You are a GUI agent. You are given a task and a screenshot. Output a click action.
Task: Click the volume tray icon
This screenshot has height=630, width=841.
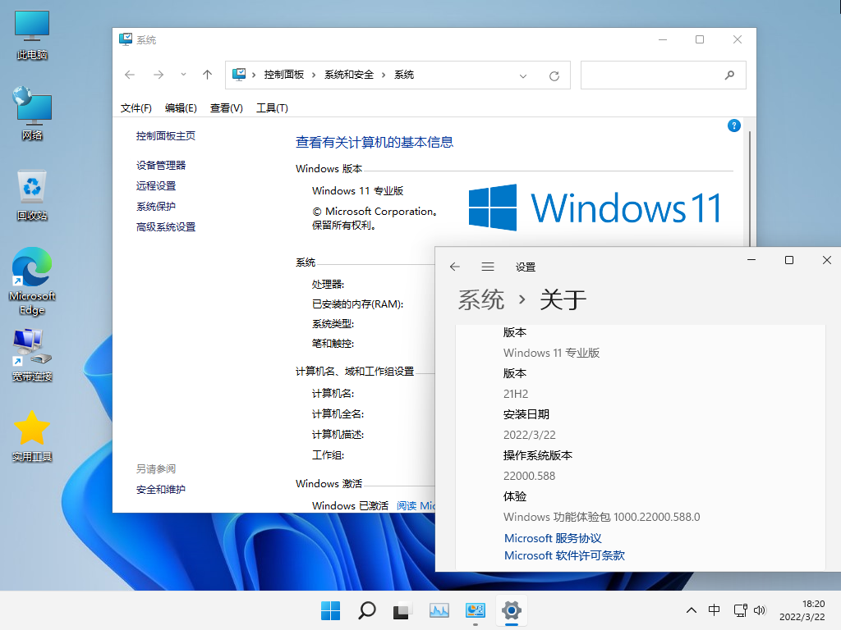[760, 610]
